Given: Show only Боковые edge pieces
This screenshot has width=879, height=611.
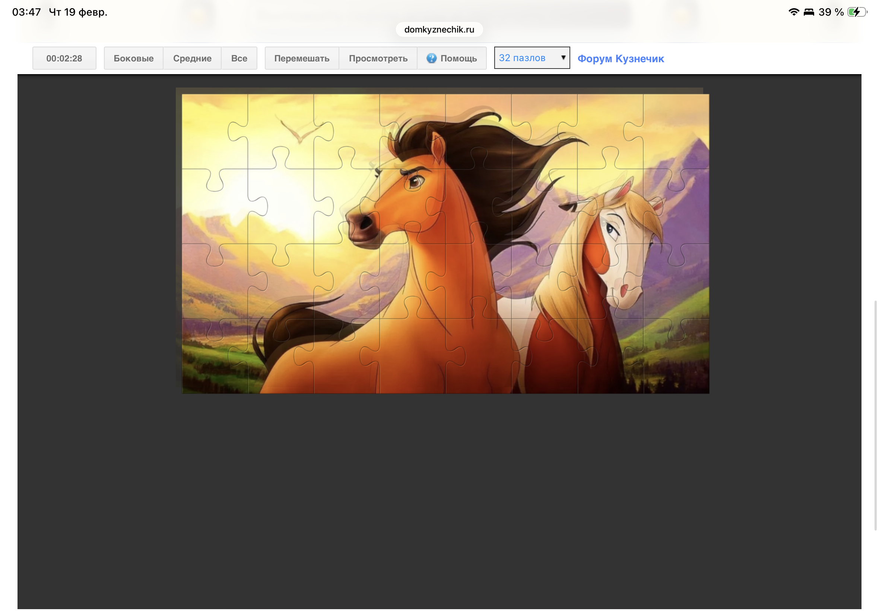Looking at the screenshot, I should point(133,58).
